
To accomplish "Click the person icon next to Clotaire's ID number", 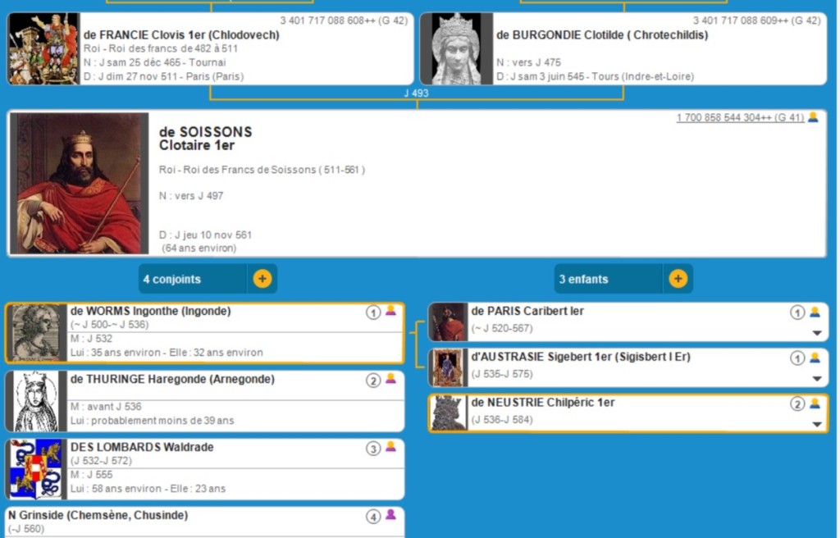I will 813,117.
